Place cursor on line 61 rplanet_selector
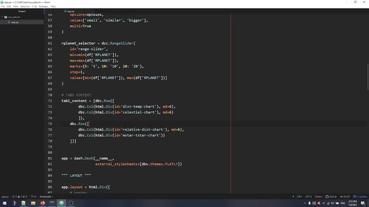The image size is (369, 207). pyautogui.click(x=98, y=44)
